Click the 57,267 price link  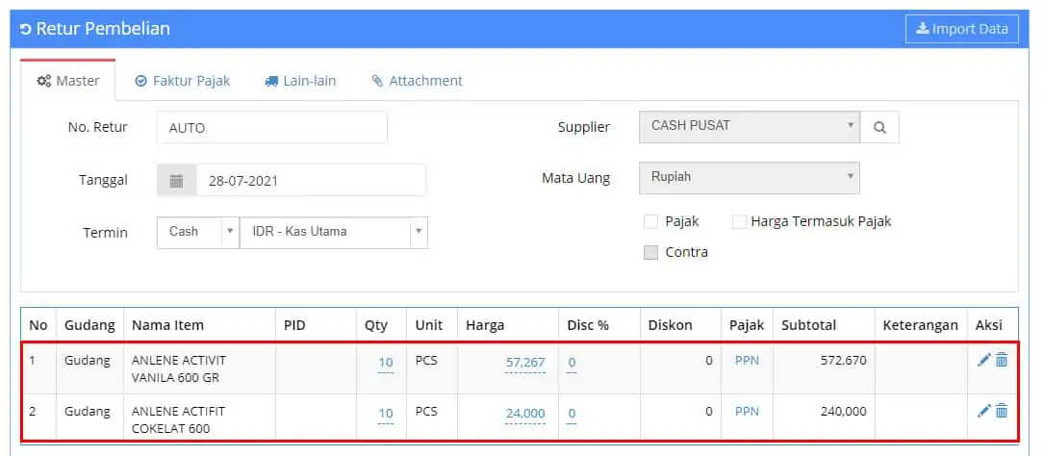tap(525, 363)
